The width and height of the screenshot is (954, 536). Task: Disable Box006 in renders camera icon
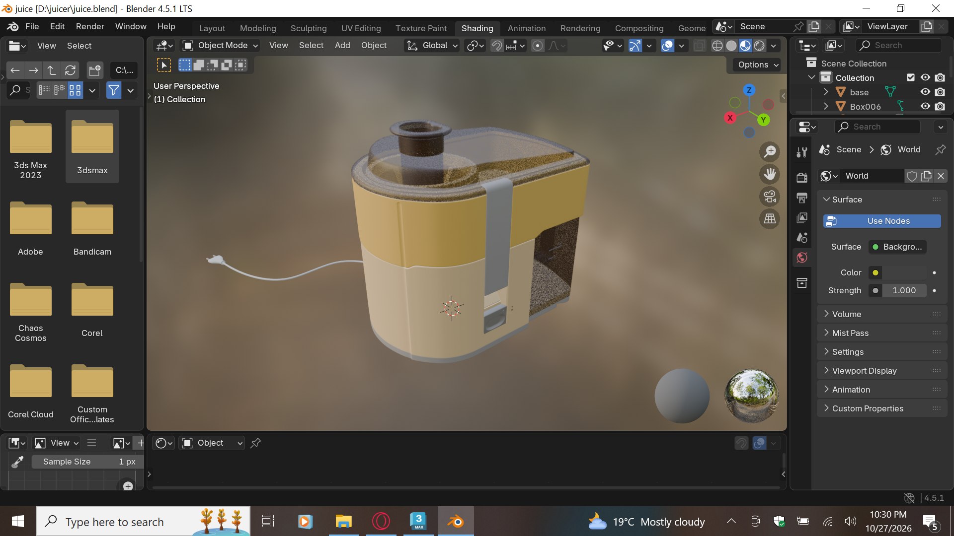click(x=940, y=106)
